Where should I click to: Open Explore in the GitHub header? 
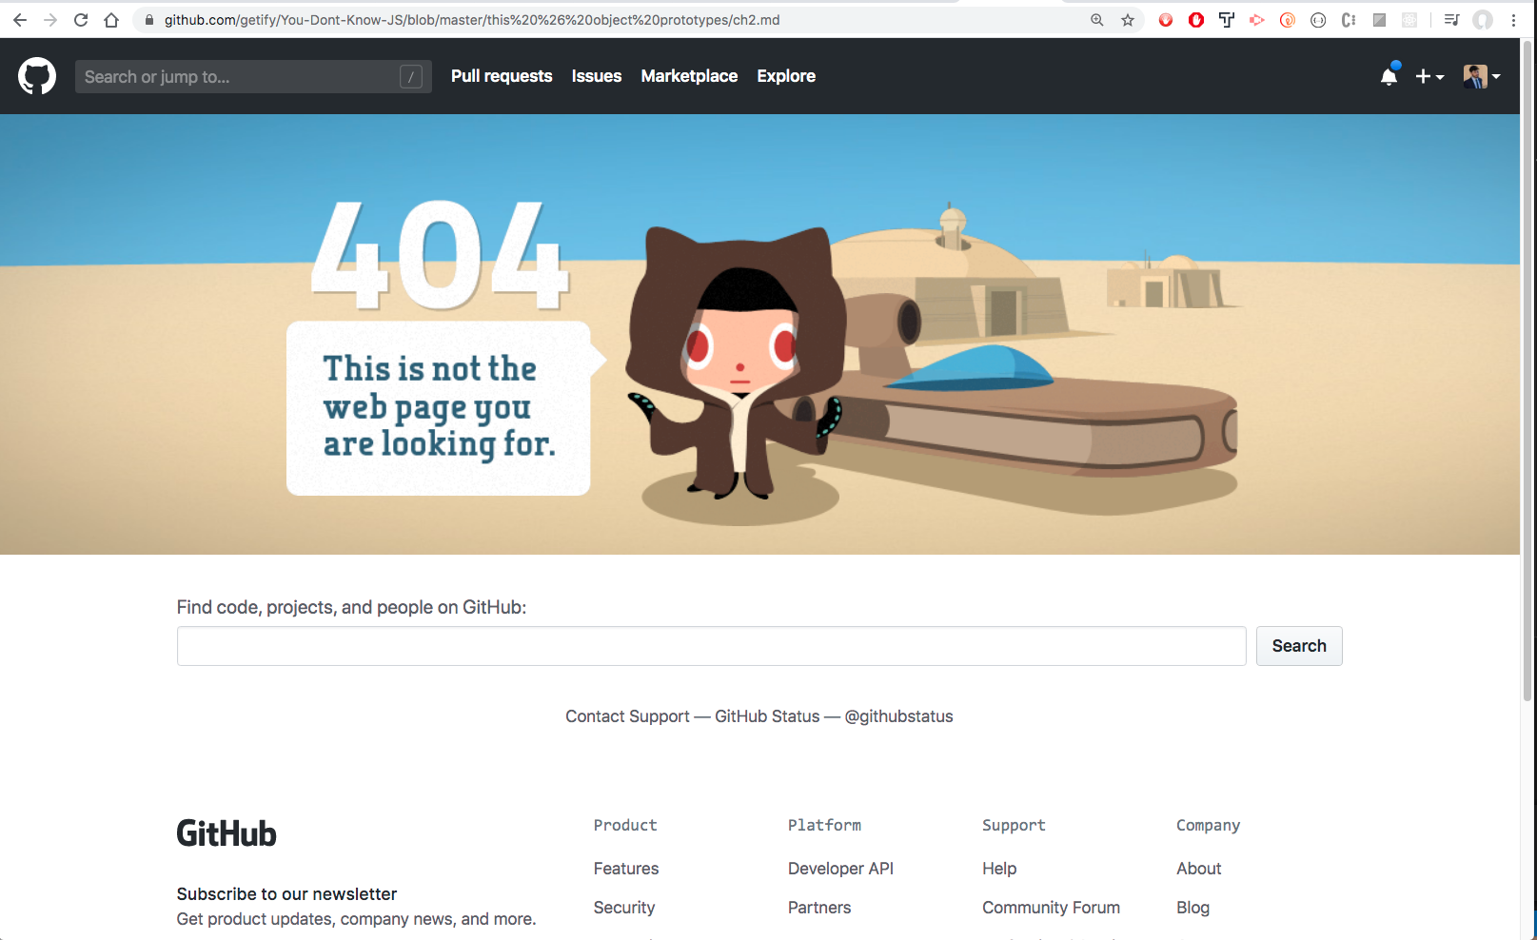pyautogui.click(x=786, y=76)
